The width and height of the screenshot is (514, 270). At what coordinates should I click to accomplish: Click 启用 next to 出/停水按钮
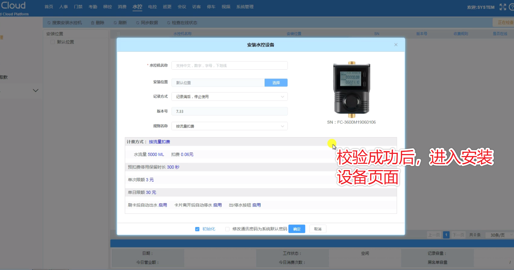257,205
